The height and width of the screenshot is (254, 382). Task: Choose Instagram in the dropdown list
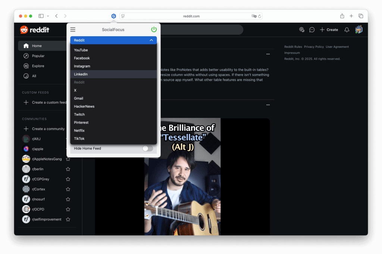tap(113, 66)
